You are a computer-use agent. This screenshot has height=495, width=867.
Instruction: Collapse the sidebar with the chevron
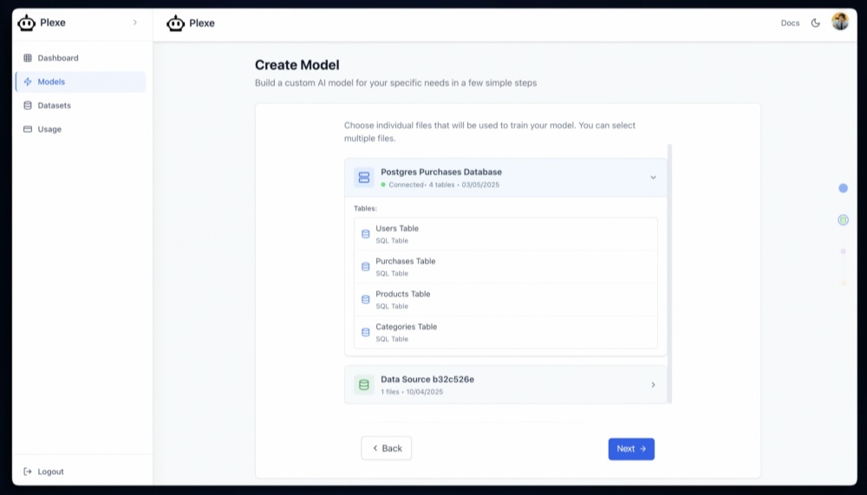coord(134,23)
